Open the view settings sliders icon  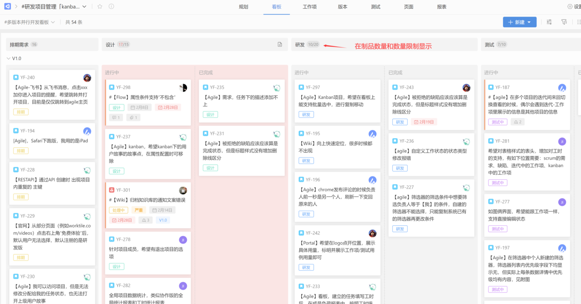point(549,22)
